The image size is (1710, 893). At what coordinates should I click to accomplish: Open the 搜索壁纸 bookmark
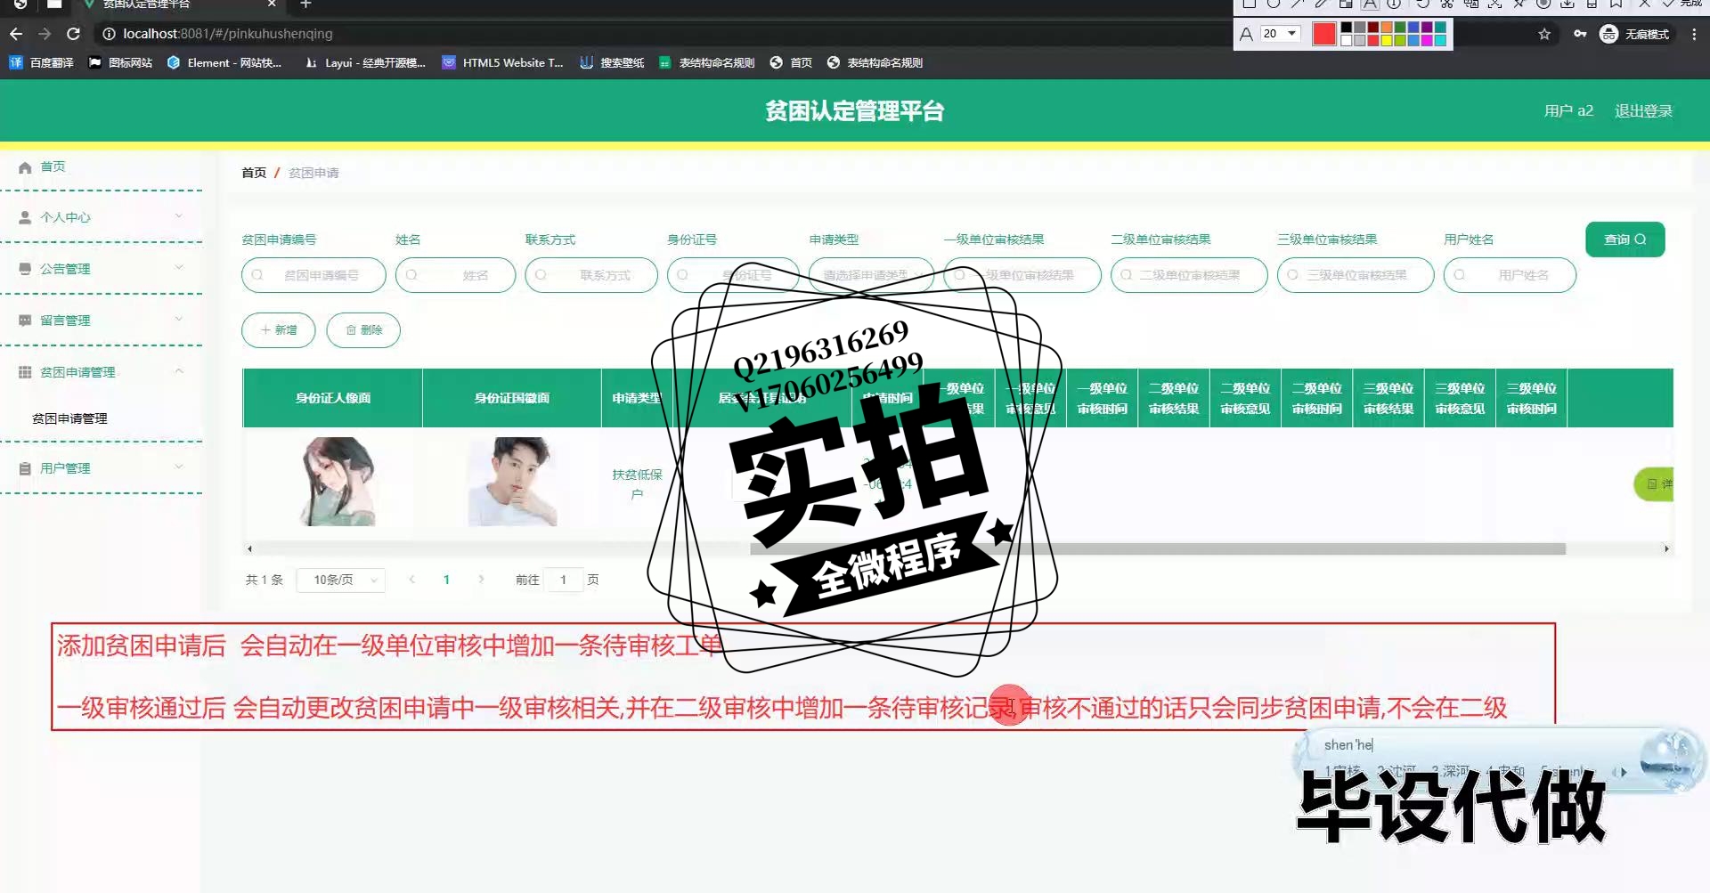click(612, 62)
